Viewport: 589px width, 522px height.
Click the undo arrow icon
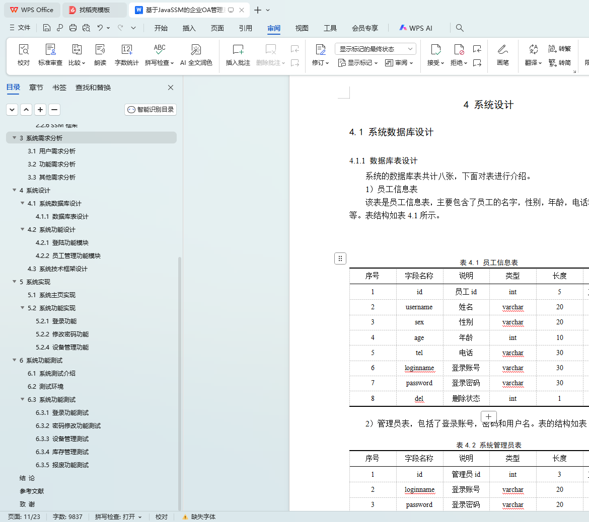coord(100,28)
